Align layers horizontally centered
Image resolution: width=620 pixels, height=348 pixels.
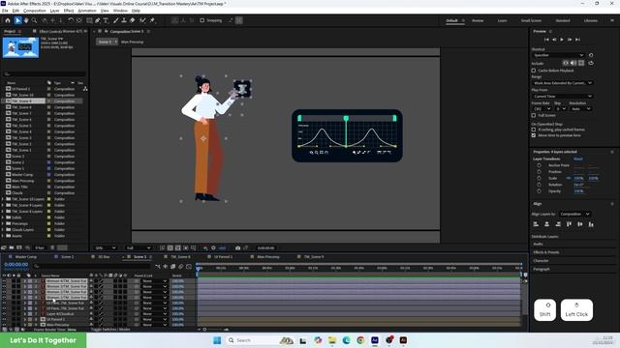[x=546, y=224]
